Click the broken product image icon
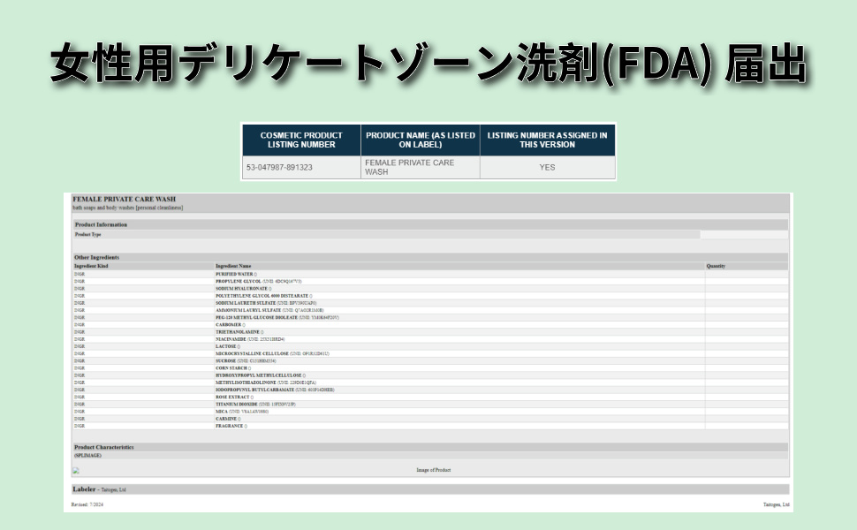Viewport: 857px width, 530px height. click(76, 470)
